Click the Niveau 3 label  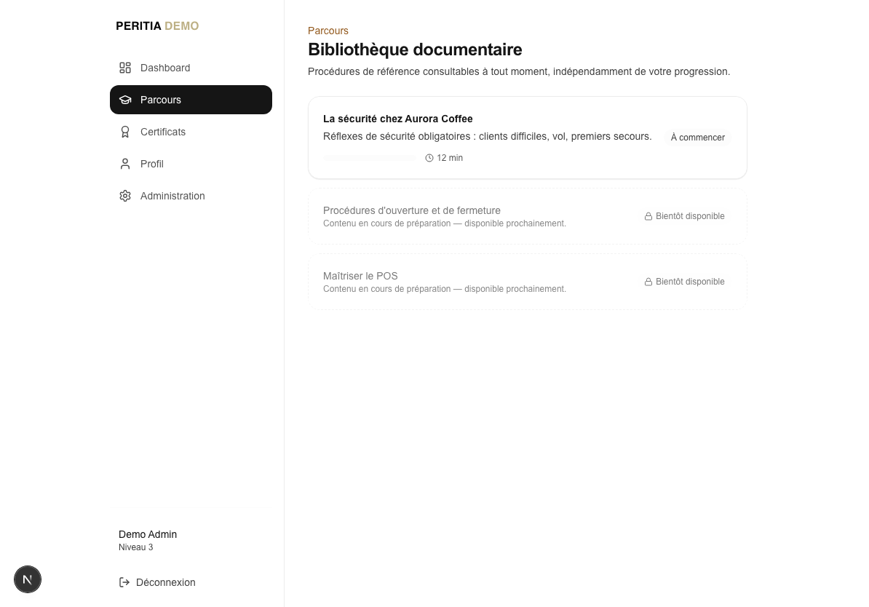tap(136, 547)
